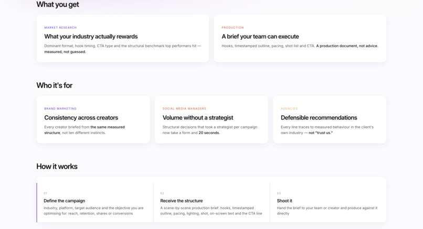Click the 'Hand the brief to your team' description

327,211
